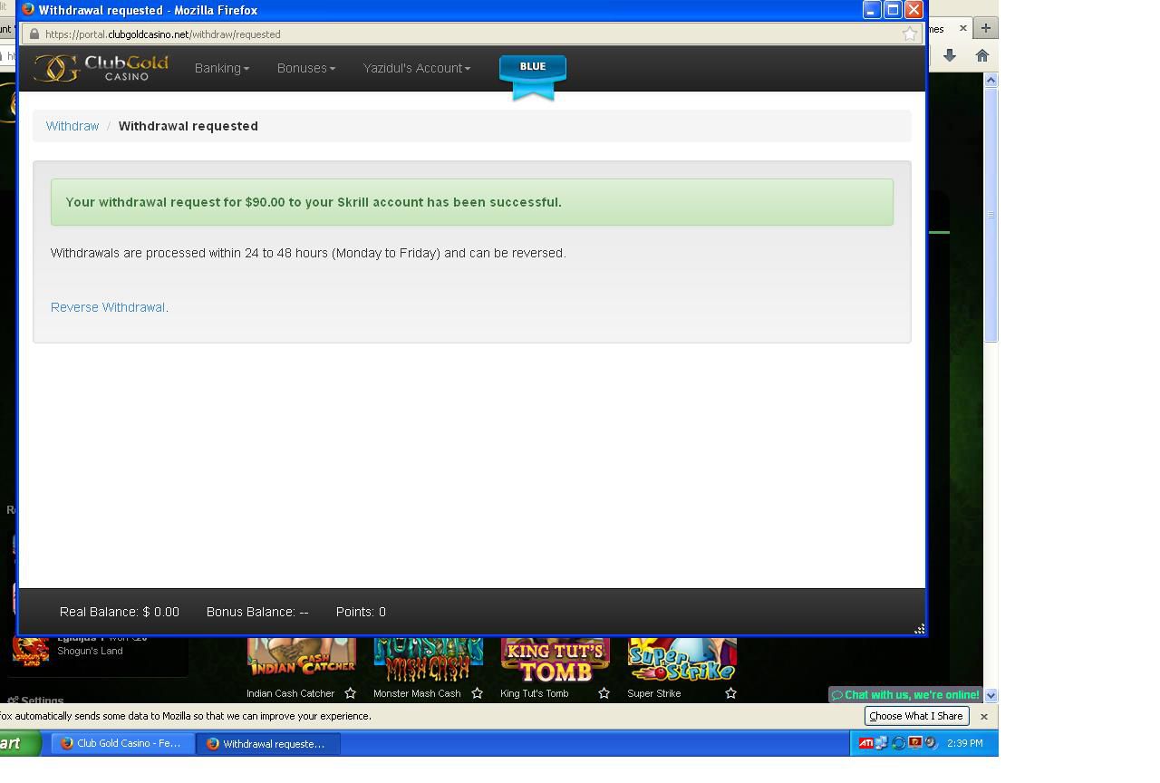
Task: Click the BLUE level ribbon badge
Action: tap(533, 74)
